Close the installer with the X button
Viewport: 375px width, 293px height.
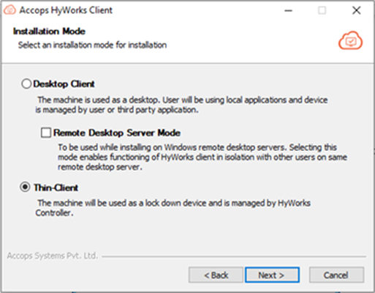[357, 10]
